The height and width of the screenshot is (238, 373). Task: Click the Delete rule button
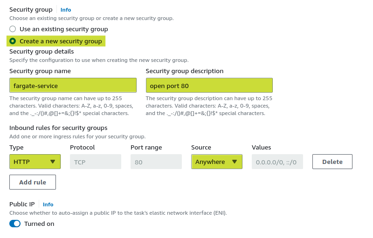(332, 162)
